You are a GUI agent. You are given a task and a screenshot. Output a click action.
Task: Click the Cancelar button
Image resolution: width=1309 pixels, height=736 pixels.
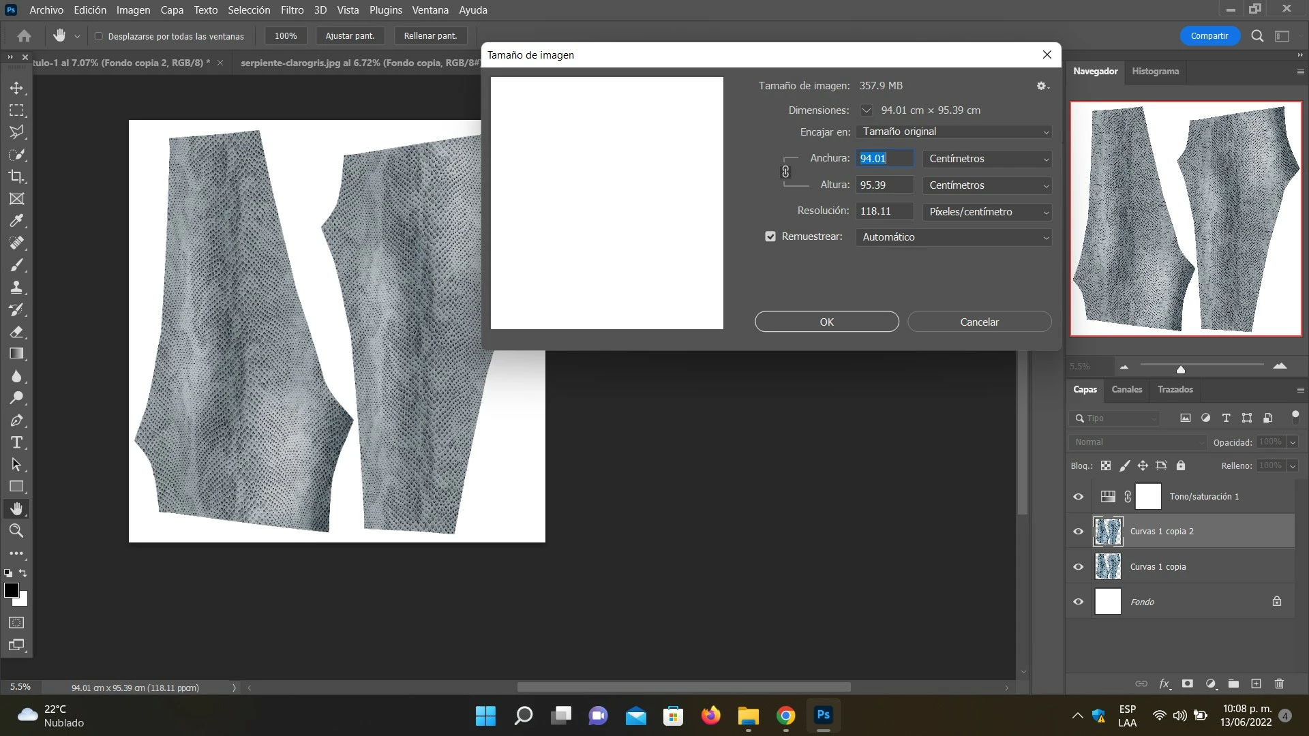[x=979, y=322]
